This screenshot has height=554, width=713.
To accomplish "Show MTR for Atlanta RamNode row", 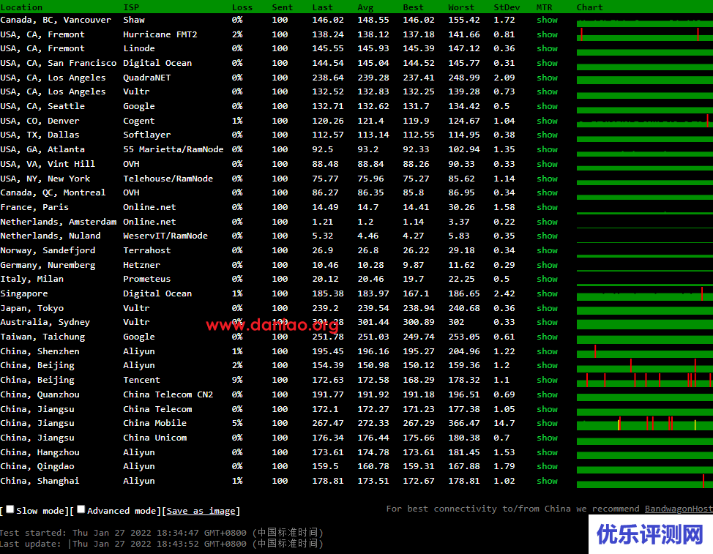I will (x=547, y=149).
